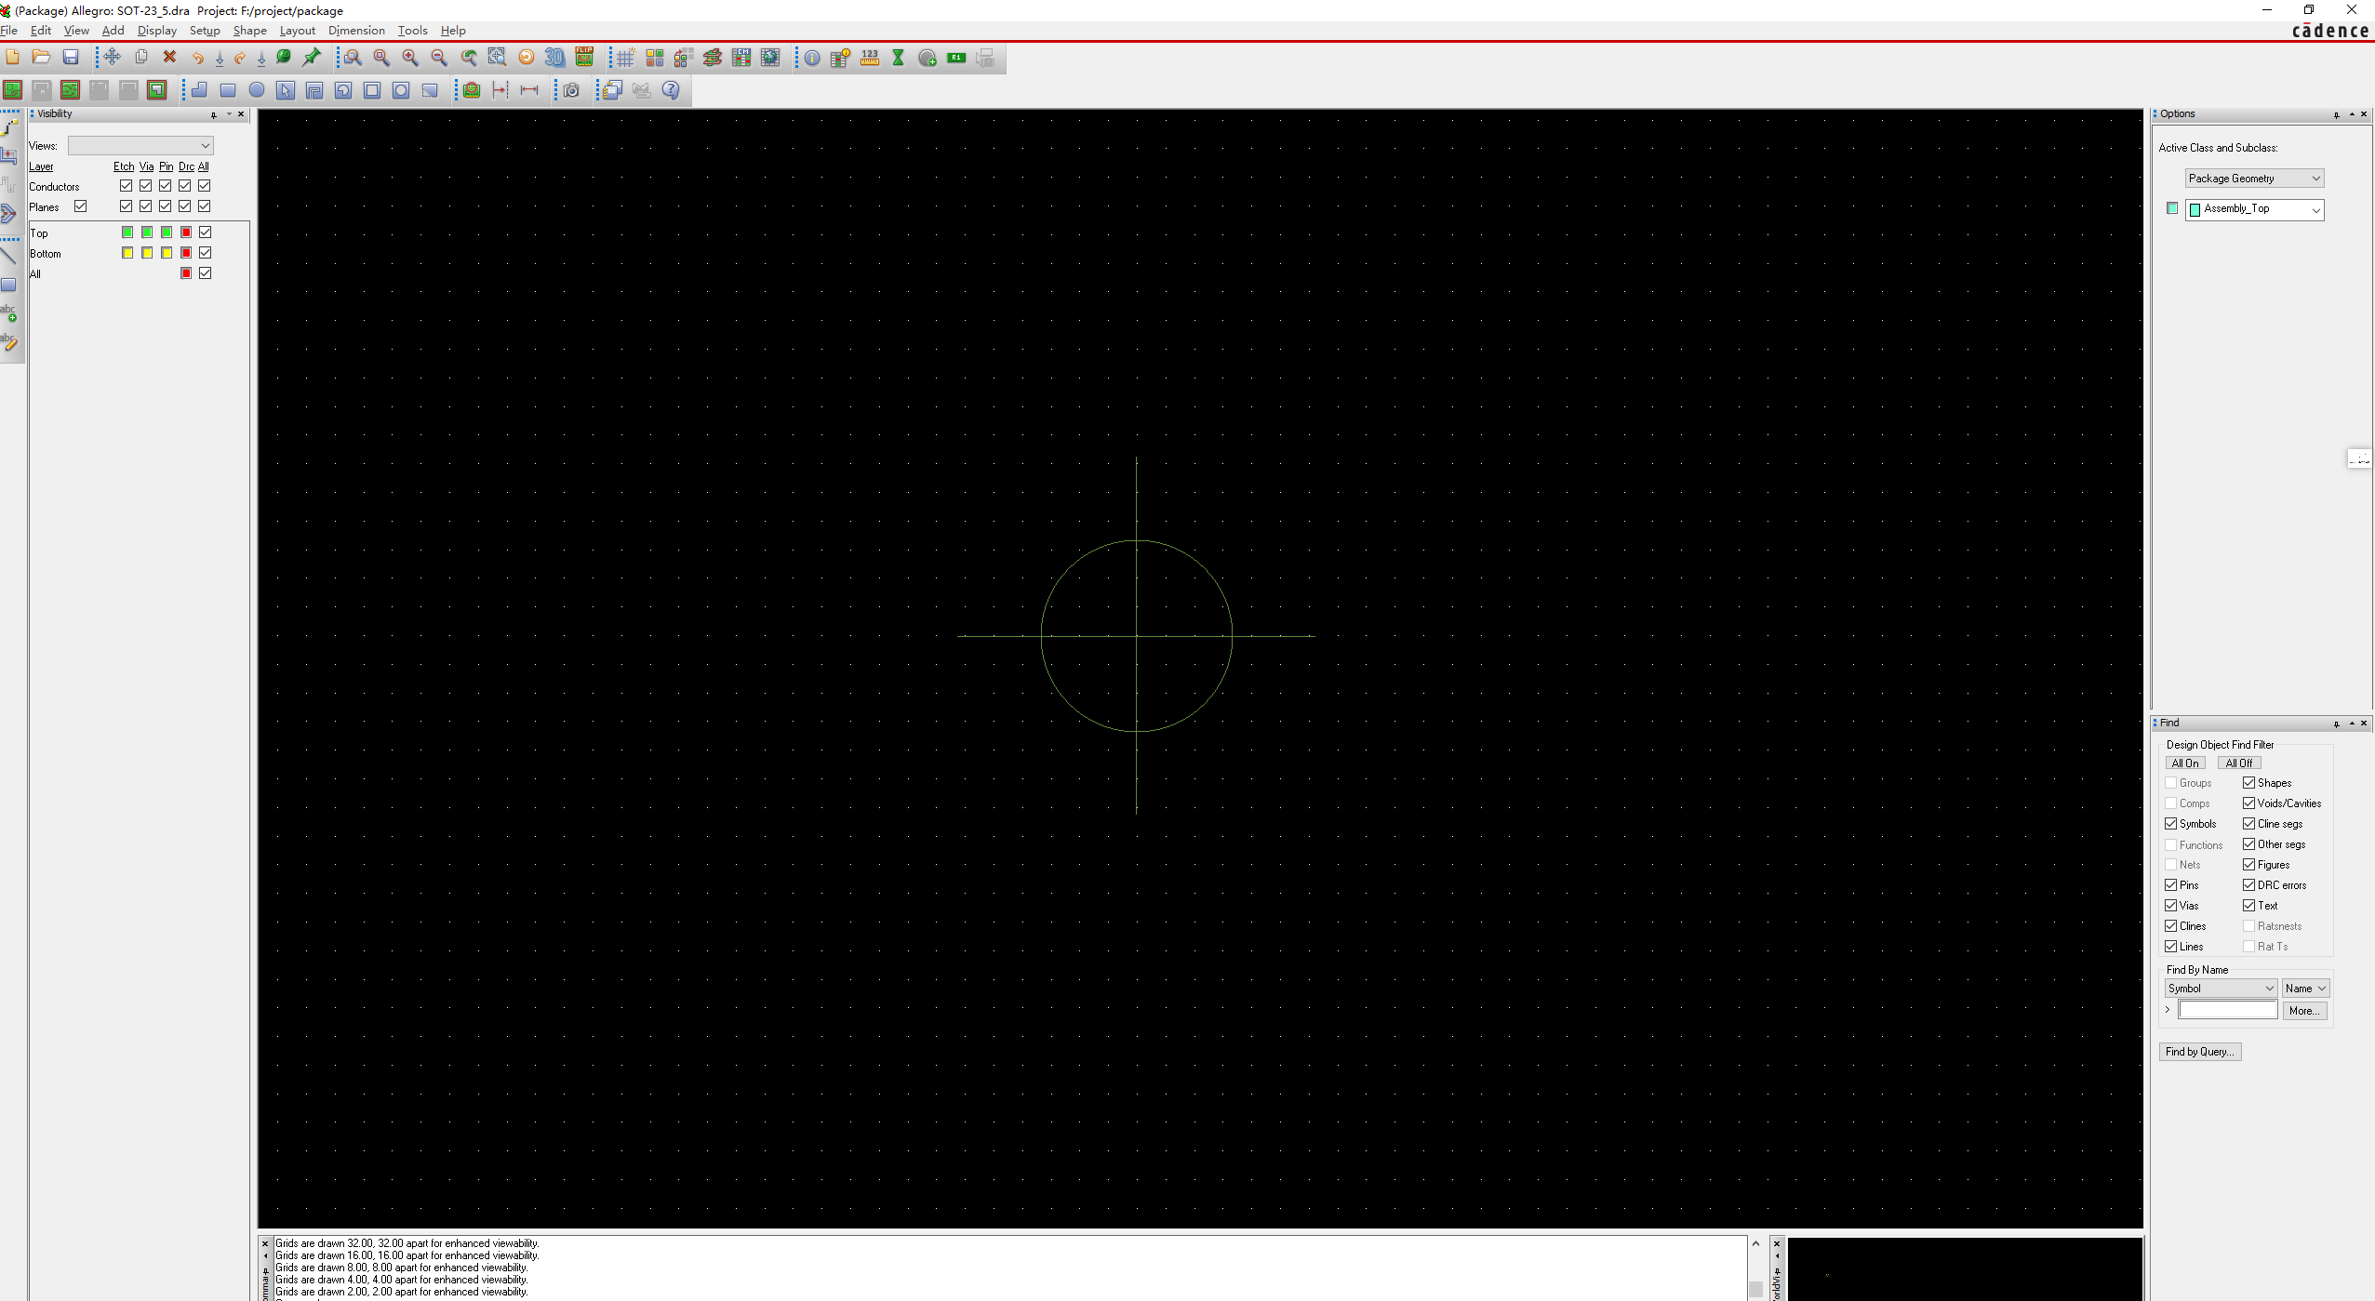
Task: Click Assembly_Top cyan color swatch in Options
Action: (2172, 208)
